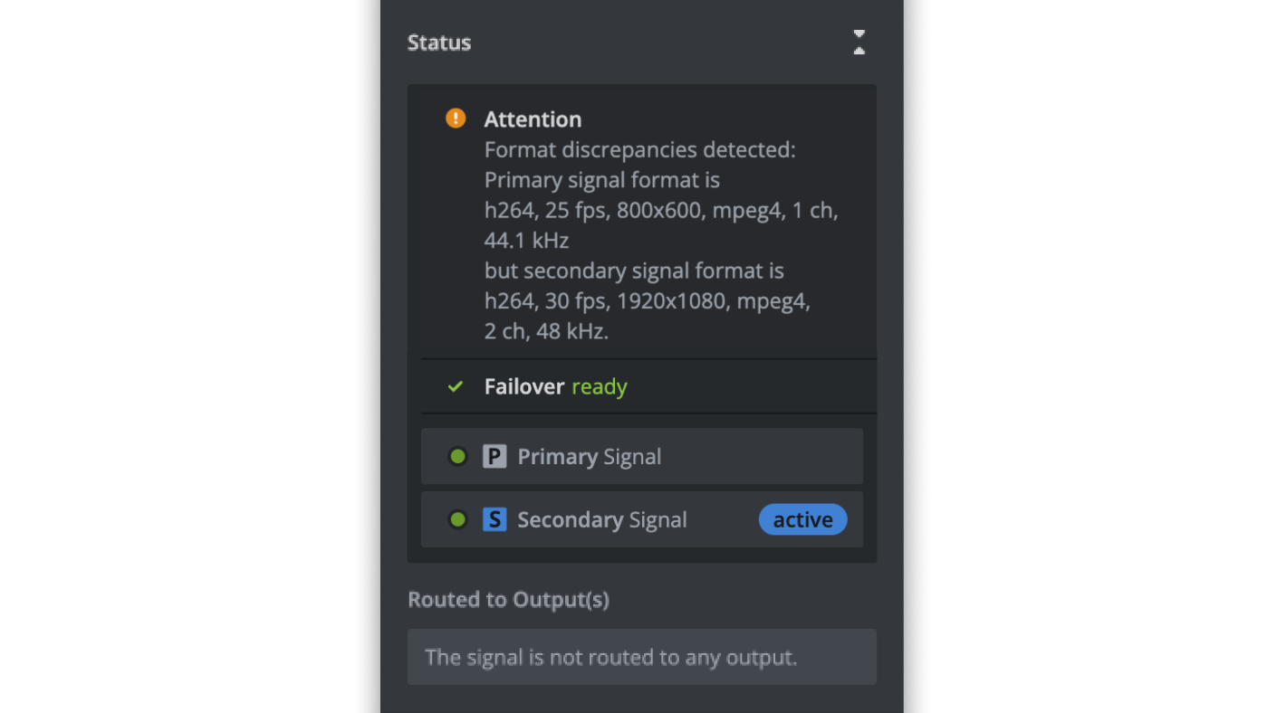This screenshot has height=713, width=1277.
Task: Click the green status dot beside Primary Signal
Action: pos(457,456)
